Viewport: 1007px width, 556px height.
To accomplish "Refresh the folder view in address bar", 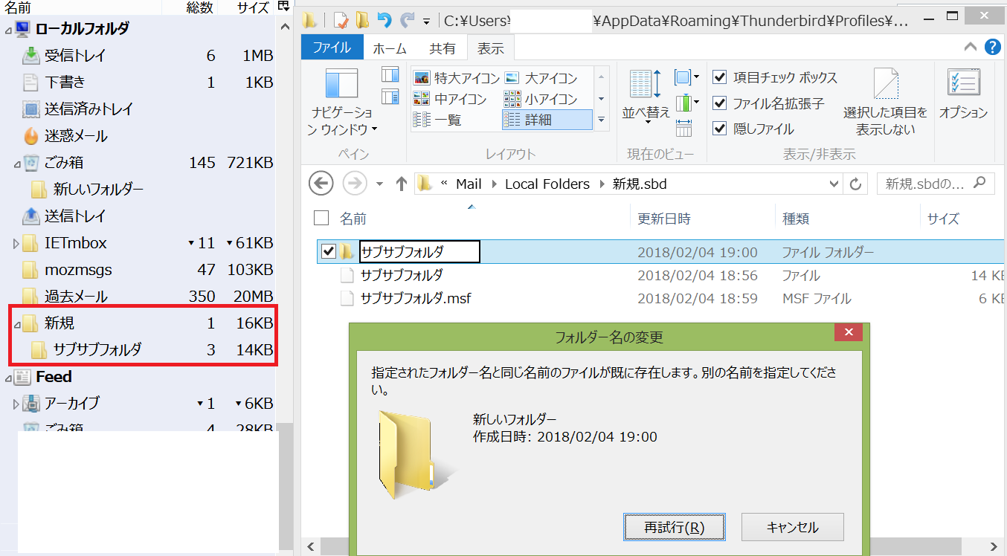I will 856,184.
